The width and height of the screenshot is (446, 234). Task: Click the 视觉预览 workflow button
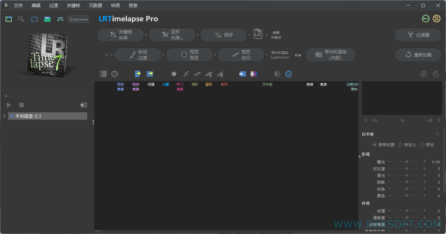pyautogui.click(x=189, y=55)
